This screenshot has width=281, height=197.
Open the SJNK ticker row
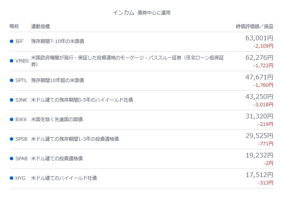142,100
